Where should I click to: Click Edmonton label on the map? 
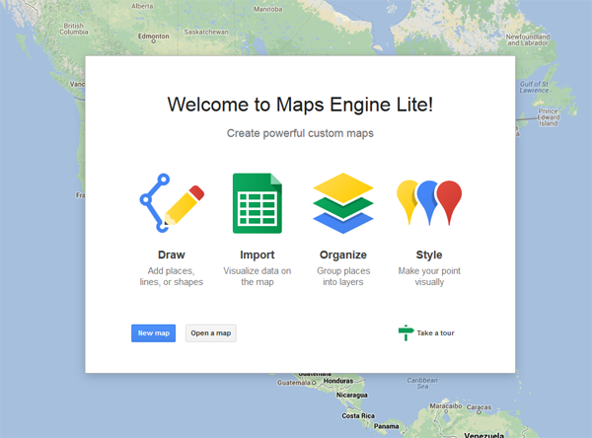(153, 36)
